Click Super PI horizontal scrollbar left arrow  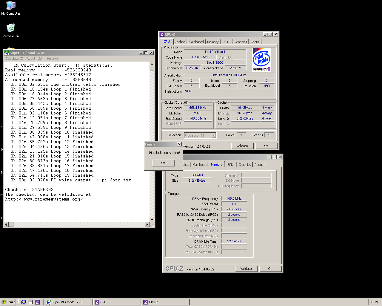click(x=6, y=224)
